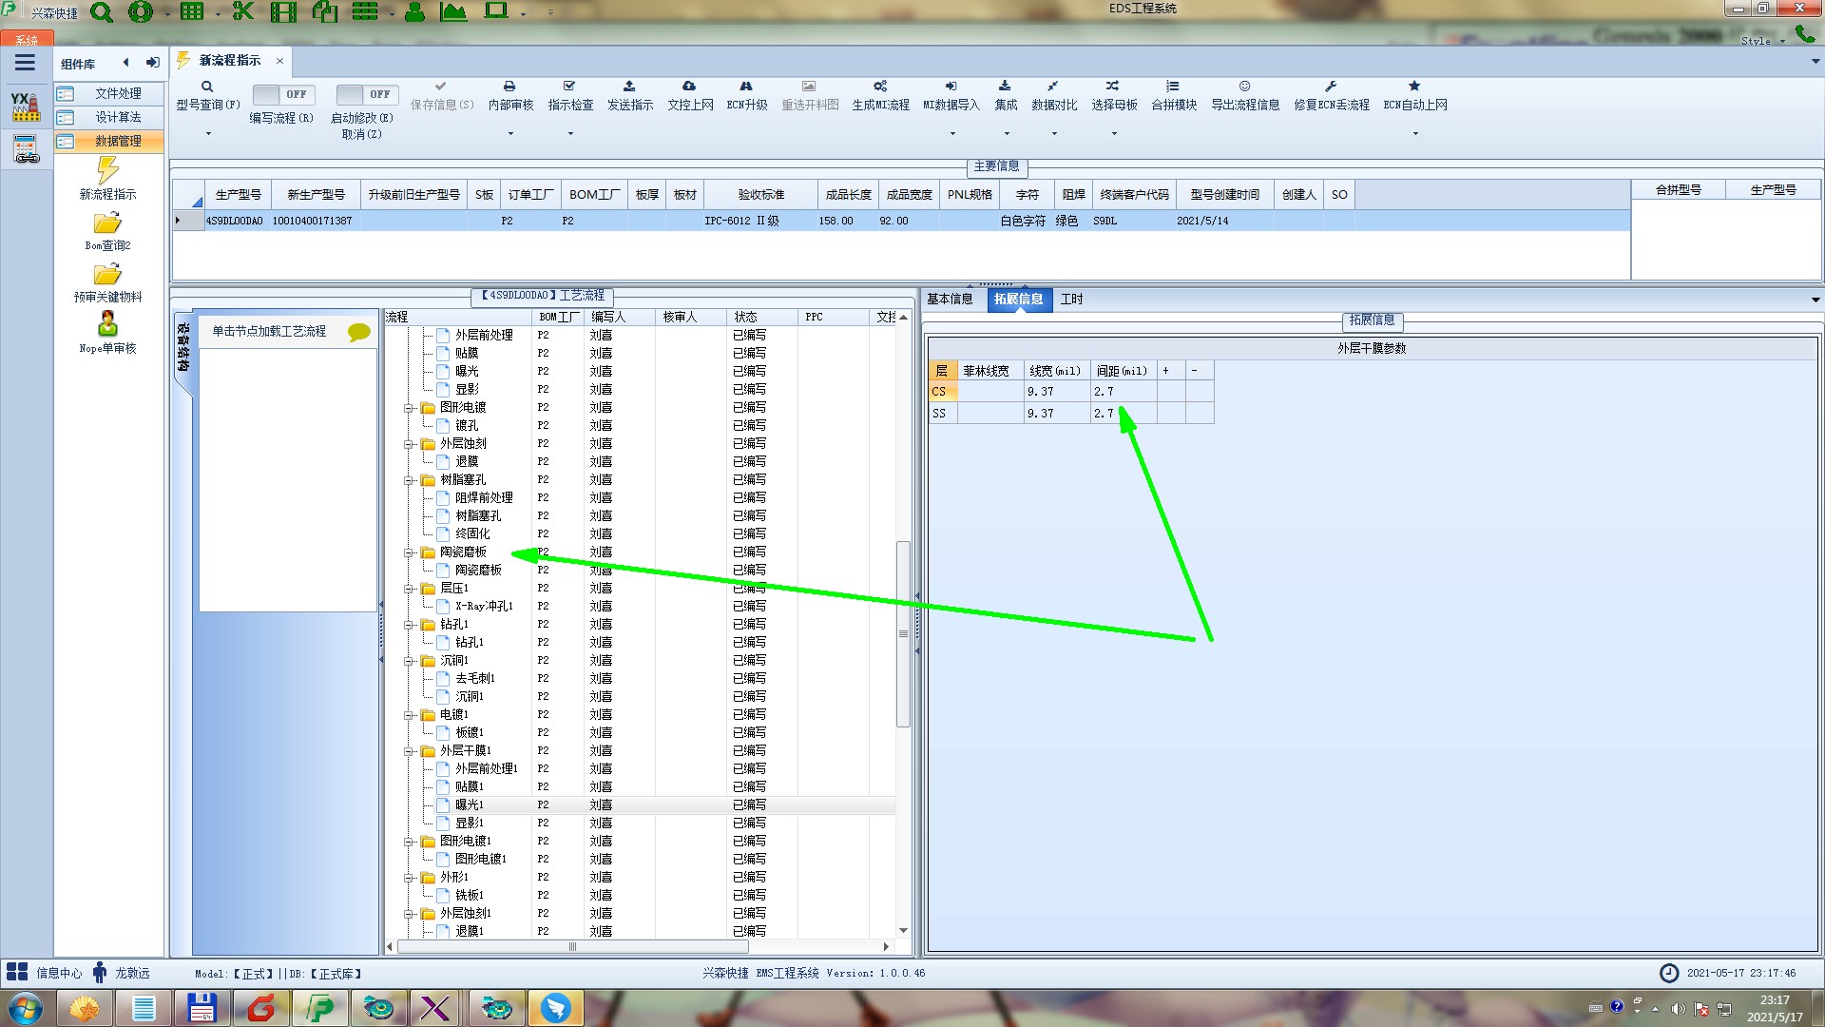Click the 文控上网 cloud icon
The width and height of the screenshot is (1825, 1027).
[689, 87]
